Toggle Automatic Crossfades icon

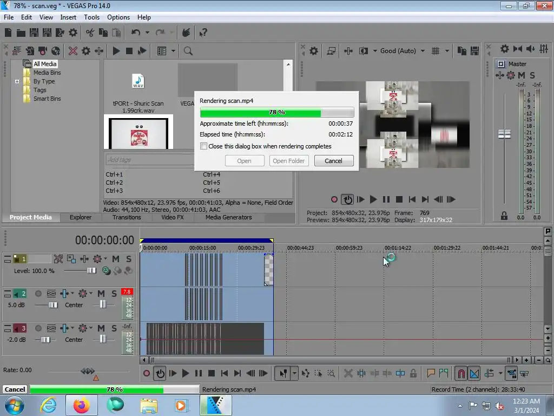[x=474, y=373]
